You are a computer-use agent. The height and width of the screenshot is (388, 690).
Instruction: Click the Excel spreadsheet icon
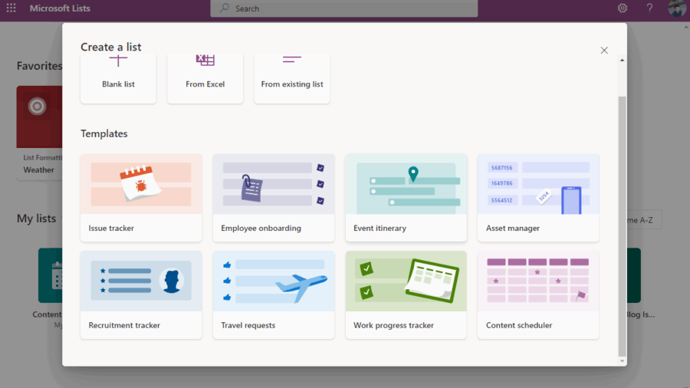tap(205, 61)
